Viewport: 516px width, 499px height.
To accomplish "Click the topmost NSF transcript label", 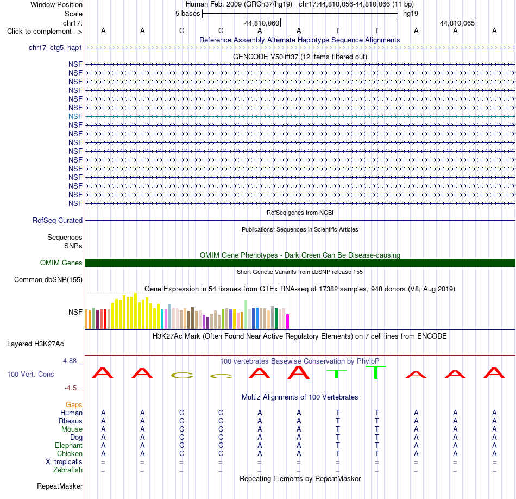I will [75, 64].
